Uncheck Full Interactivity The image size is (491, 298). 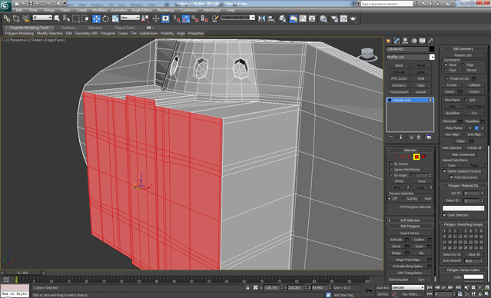coord(451,177)
